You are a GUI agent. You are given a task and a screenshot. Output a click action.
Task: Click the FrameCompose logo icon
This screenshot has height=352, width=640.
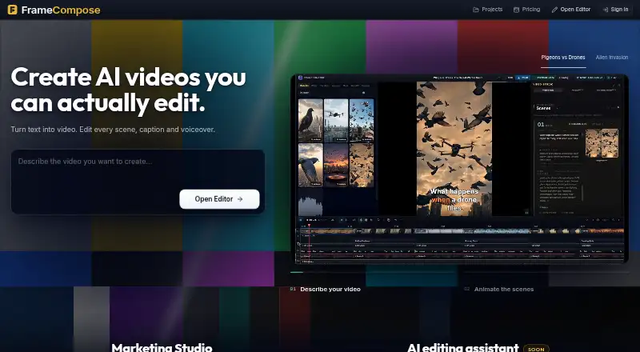[x=12, y=10]
